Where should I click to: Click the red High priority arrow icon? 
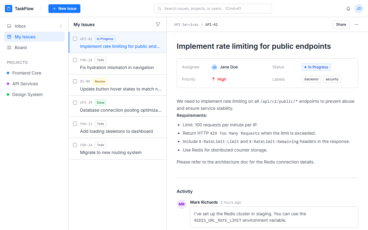213,79
